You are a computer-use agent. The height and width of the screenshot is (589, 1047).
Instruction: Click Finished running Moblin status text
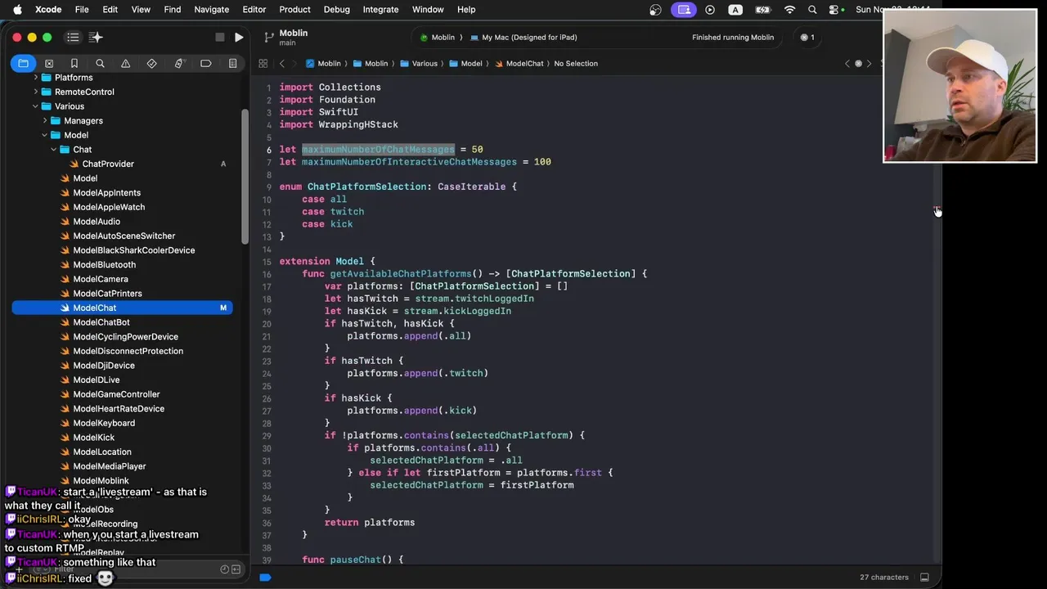pos(733,37)
